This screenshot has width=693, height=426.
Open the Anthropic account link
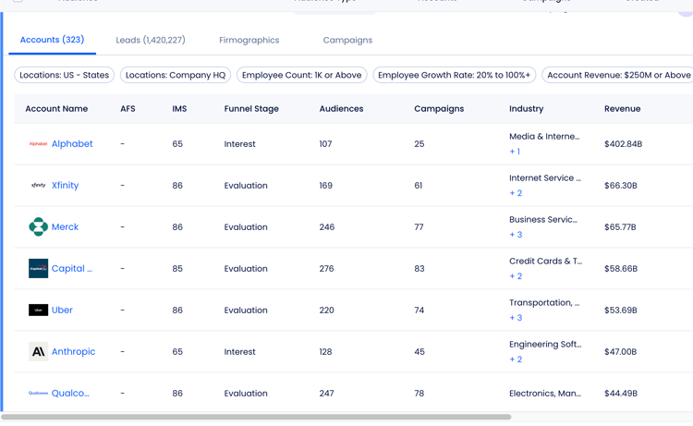73,351
